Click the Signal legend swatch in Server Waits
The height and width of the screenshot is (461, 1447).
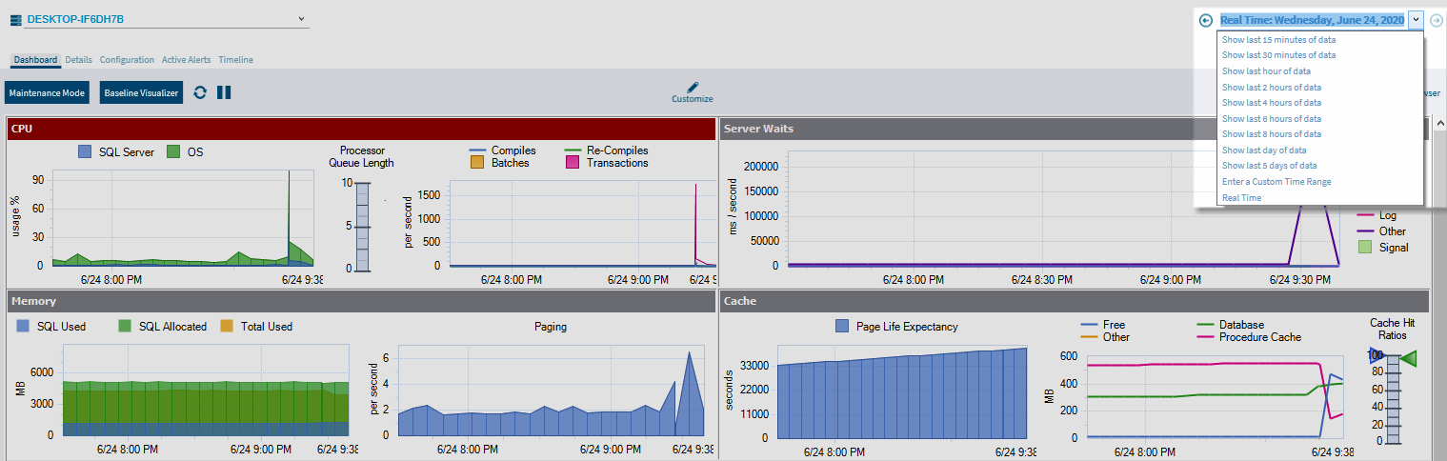(x=1364, y=248)
